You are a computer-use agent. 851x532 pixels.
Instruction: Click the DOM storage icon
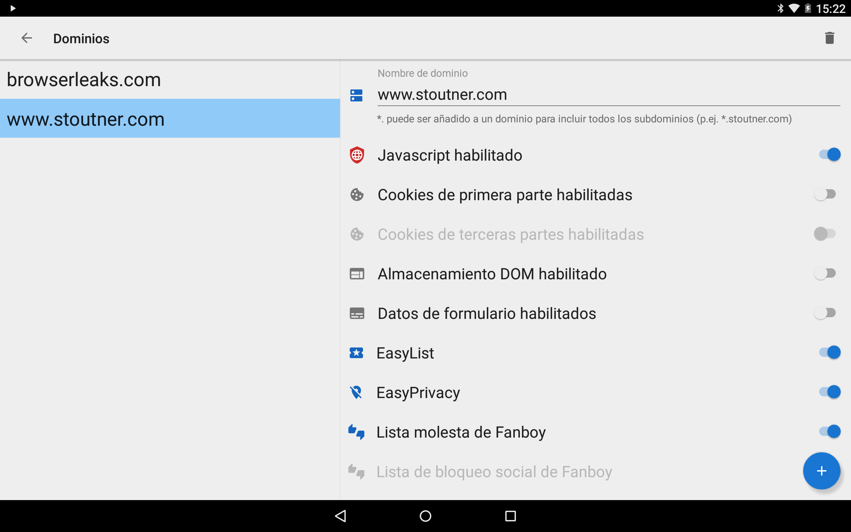point(357,274)
